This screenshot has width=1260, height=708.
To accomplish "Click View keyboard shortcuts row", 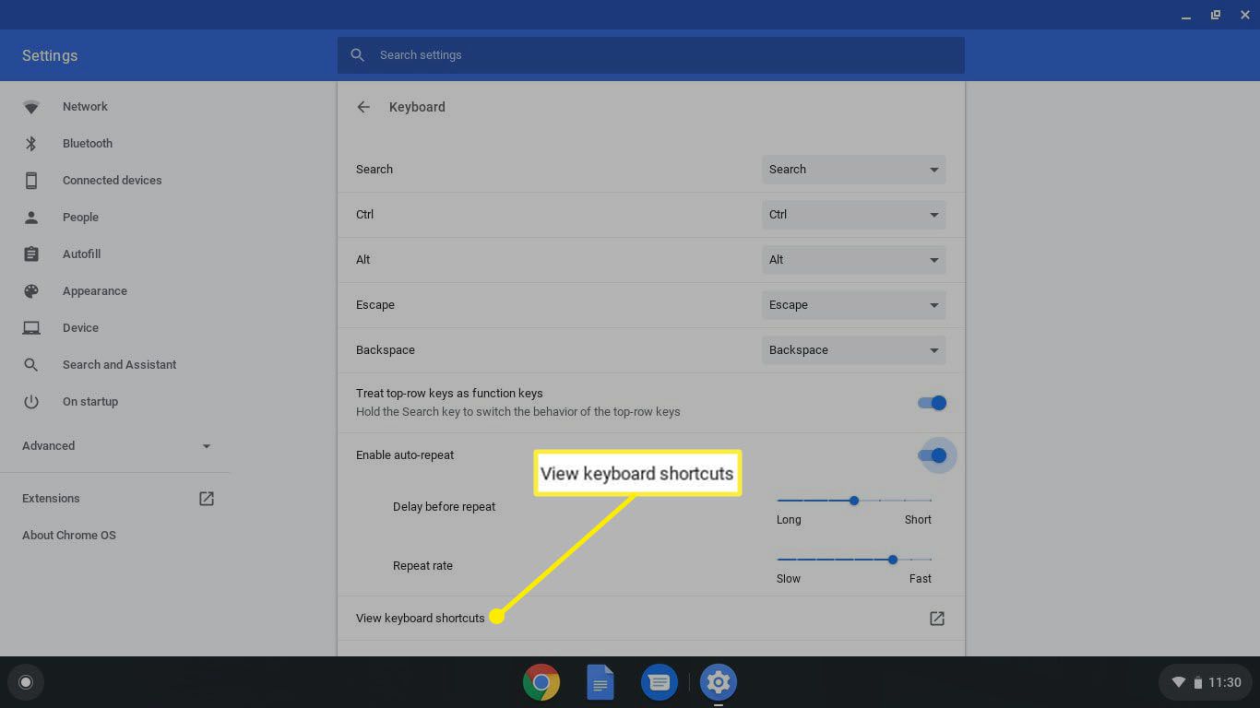I will pyautogui.click(x=421, y=619).
